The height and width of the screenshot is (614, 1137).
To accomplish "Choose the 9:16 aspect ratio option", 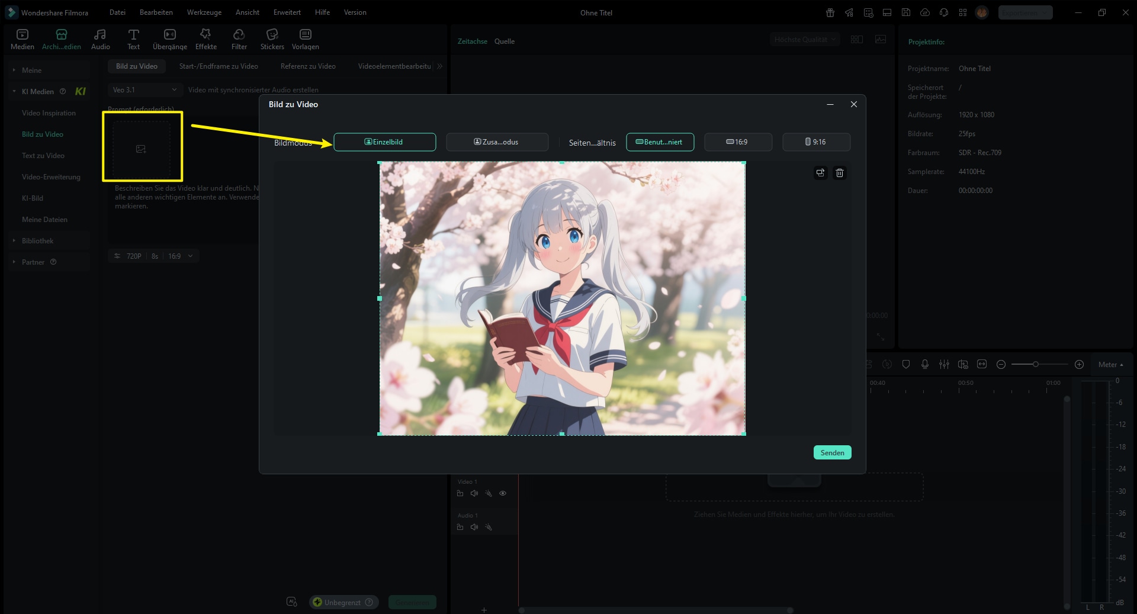I will pyautogui.click(x=815, y=142).
